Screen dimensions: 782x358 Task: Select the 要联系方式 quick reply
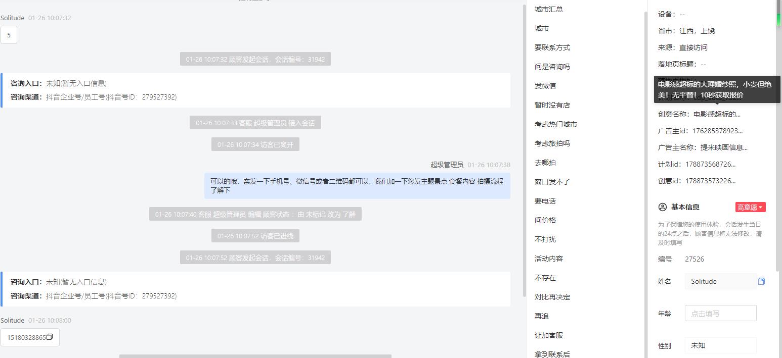point(552,47)
